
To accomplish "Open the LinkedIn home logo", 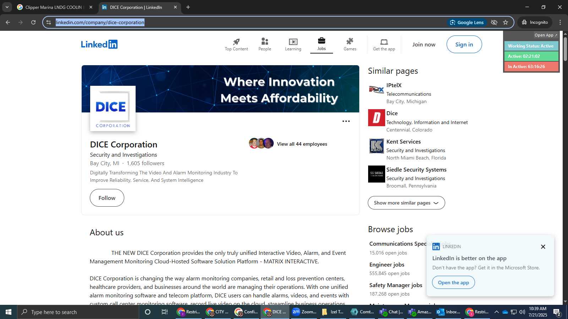I will click(99, 44).
